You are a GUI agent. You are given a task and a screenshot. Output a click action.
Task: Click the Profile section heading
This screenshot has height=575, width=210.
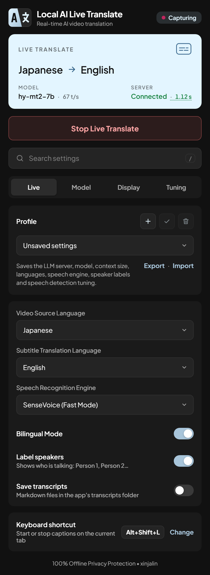[x=26, y=221]
